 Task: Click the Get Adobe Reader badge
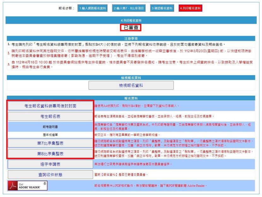point(27,185)
